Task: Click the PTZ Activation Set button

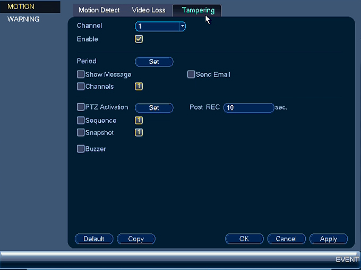Action: coord(154,108)
